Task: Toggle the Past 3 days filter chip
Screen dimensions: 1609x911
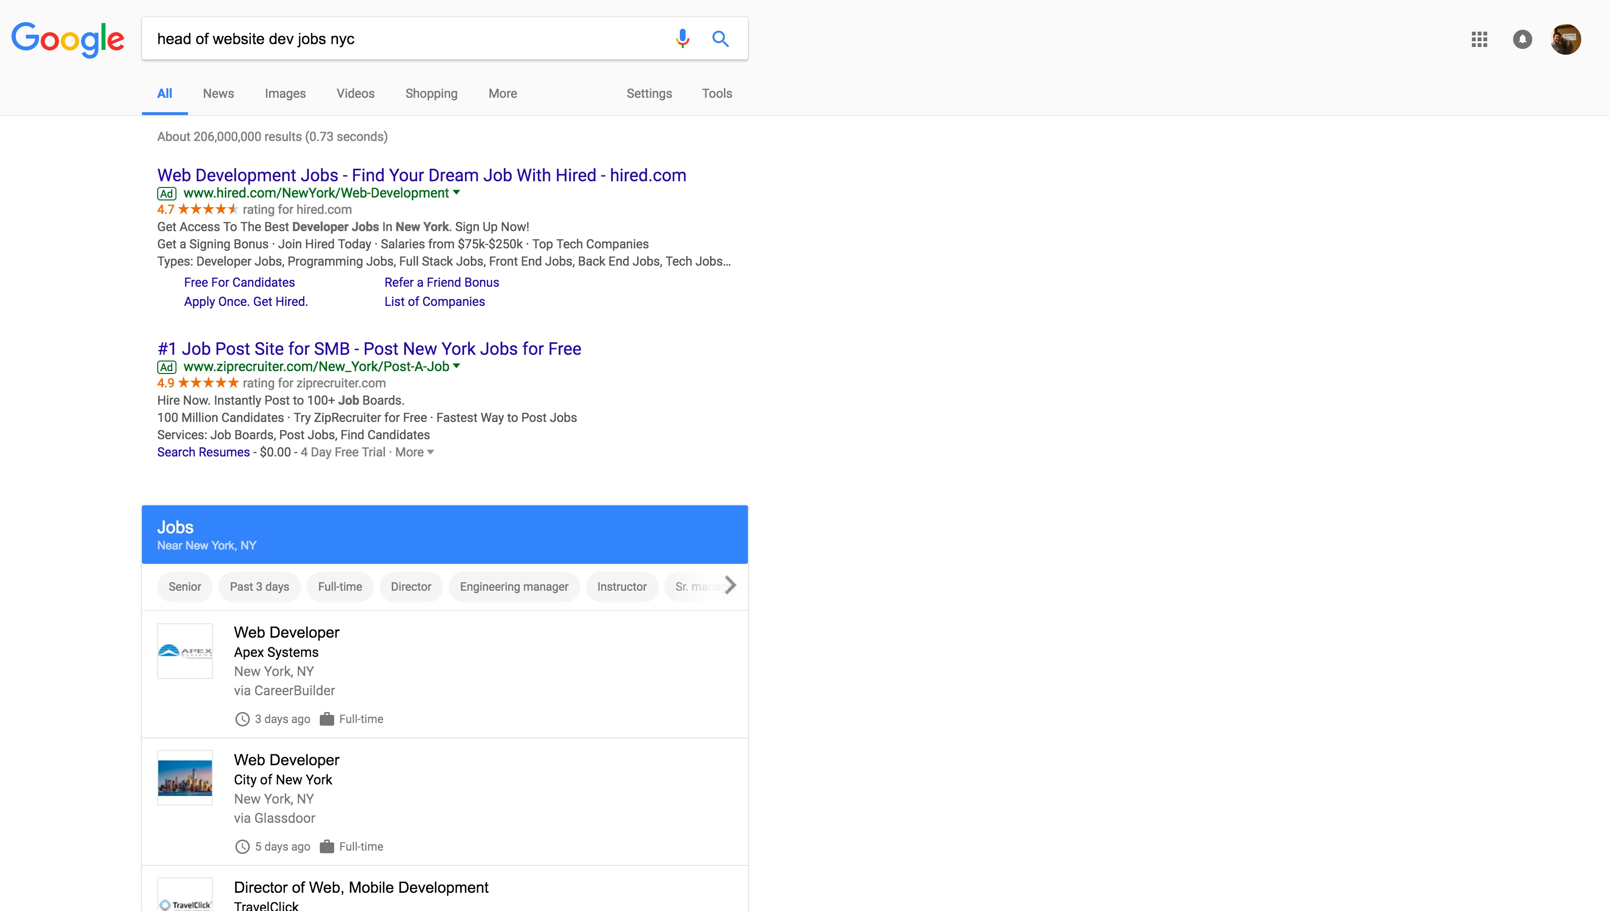Action: pos(260,587)
